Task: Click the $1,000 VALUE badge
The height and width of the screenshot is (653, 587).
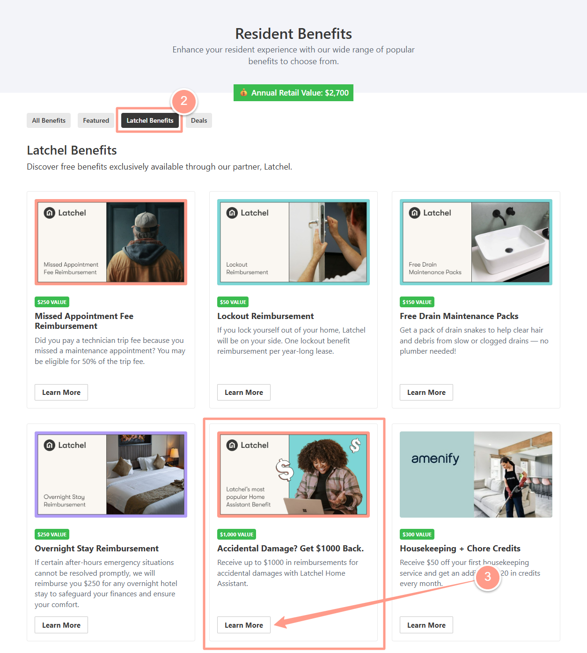Action: point(236,534)
